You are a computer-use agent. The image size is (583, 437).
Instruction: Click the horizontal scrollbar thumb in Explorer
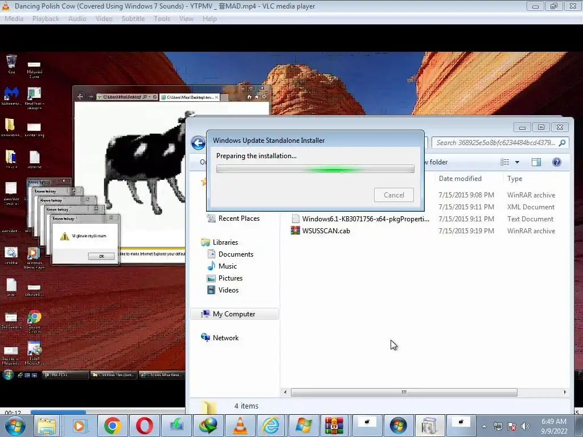(404, 393)
